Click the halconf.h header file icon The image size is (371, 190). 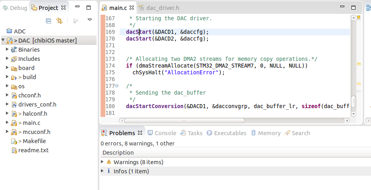pyautogui.click(x=14, y=114)
